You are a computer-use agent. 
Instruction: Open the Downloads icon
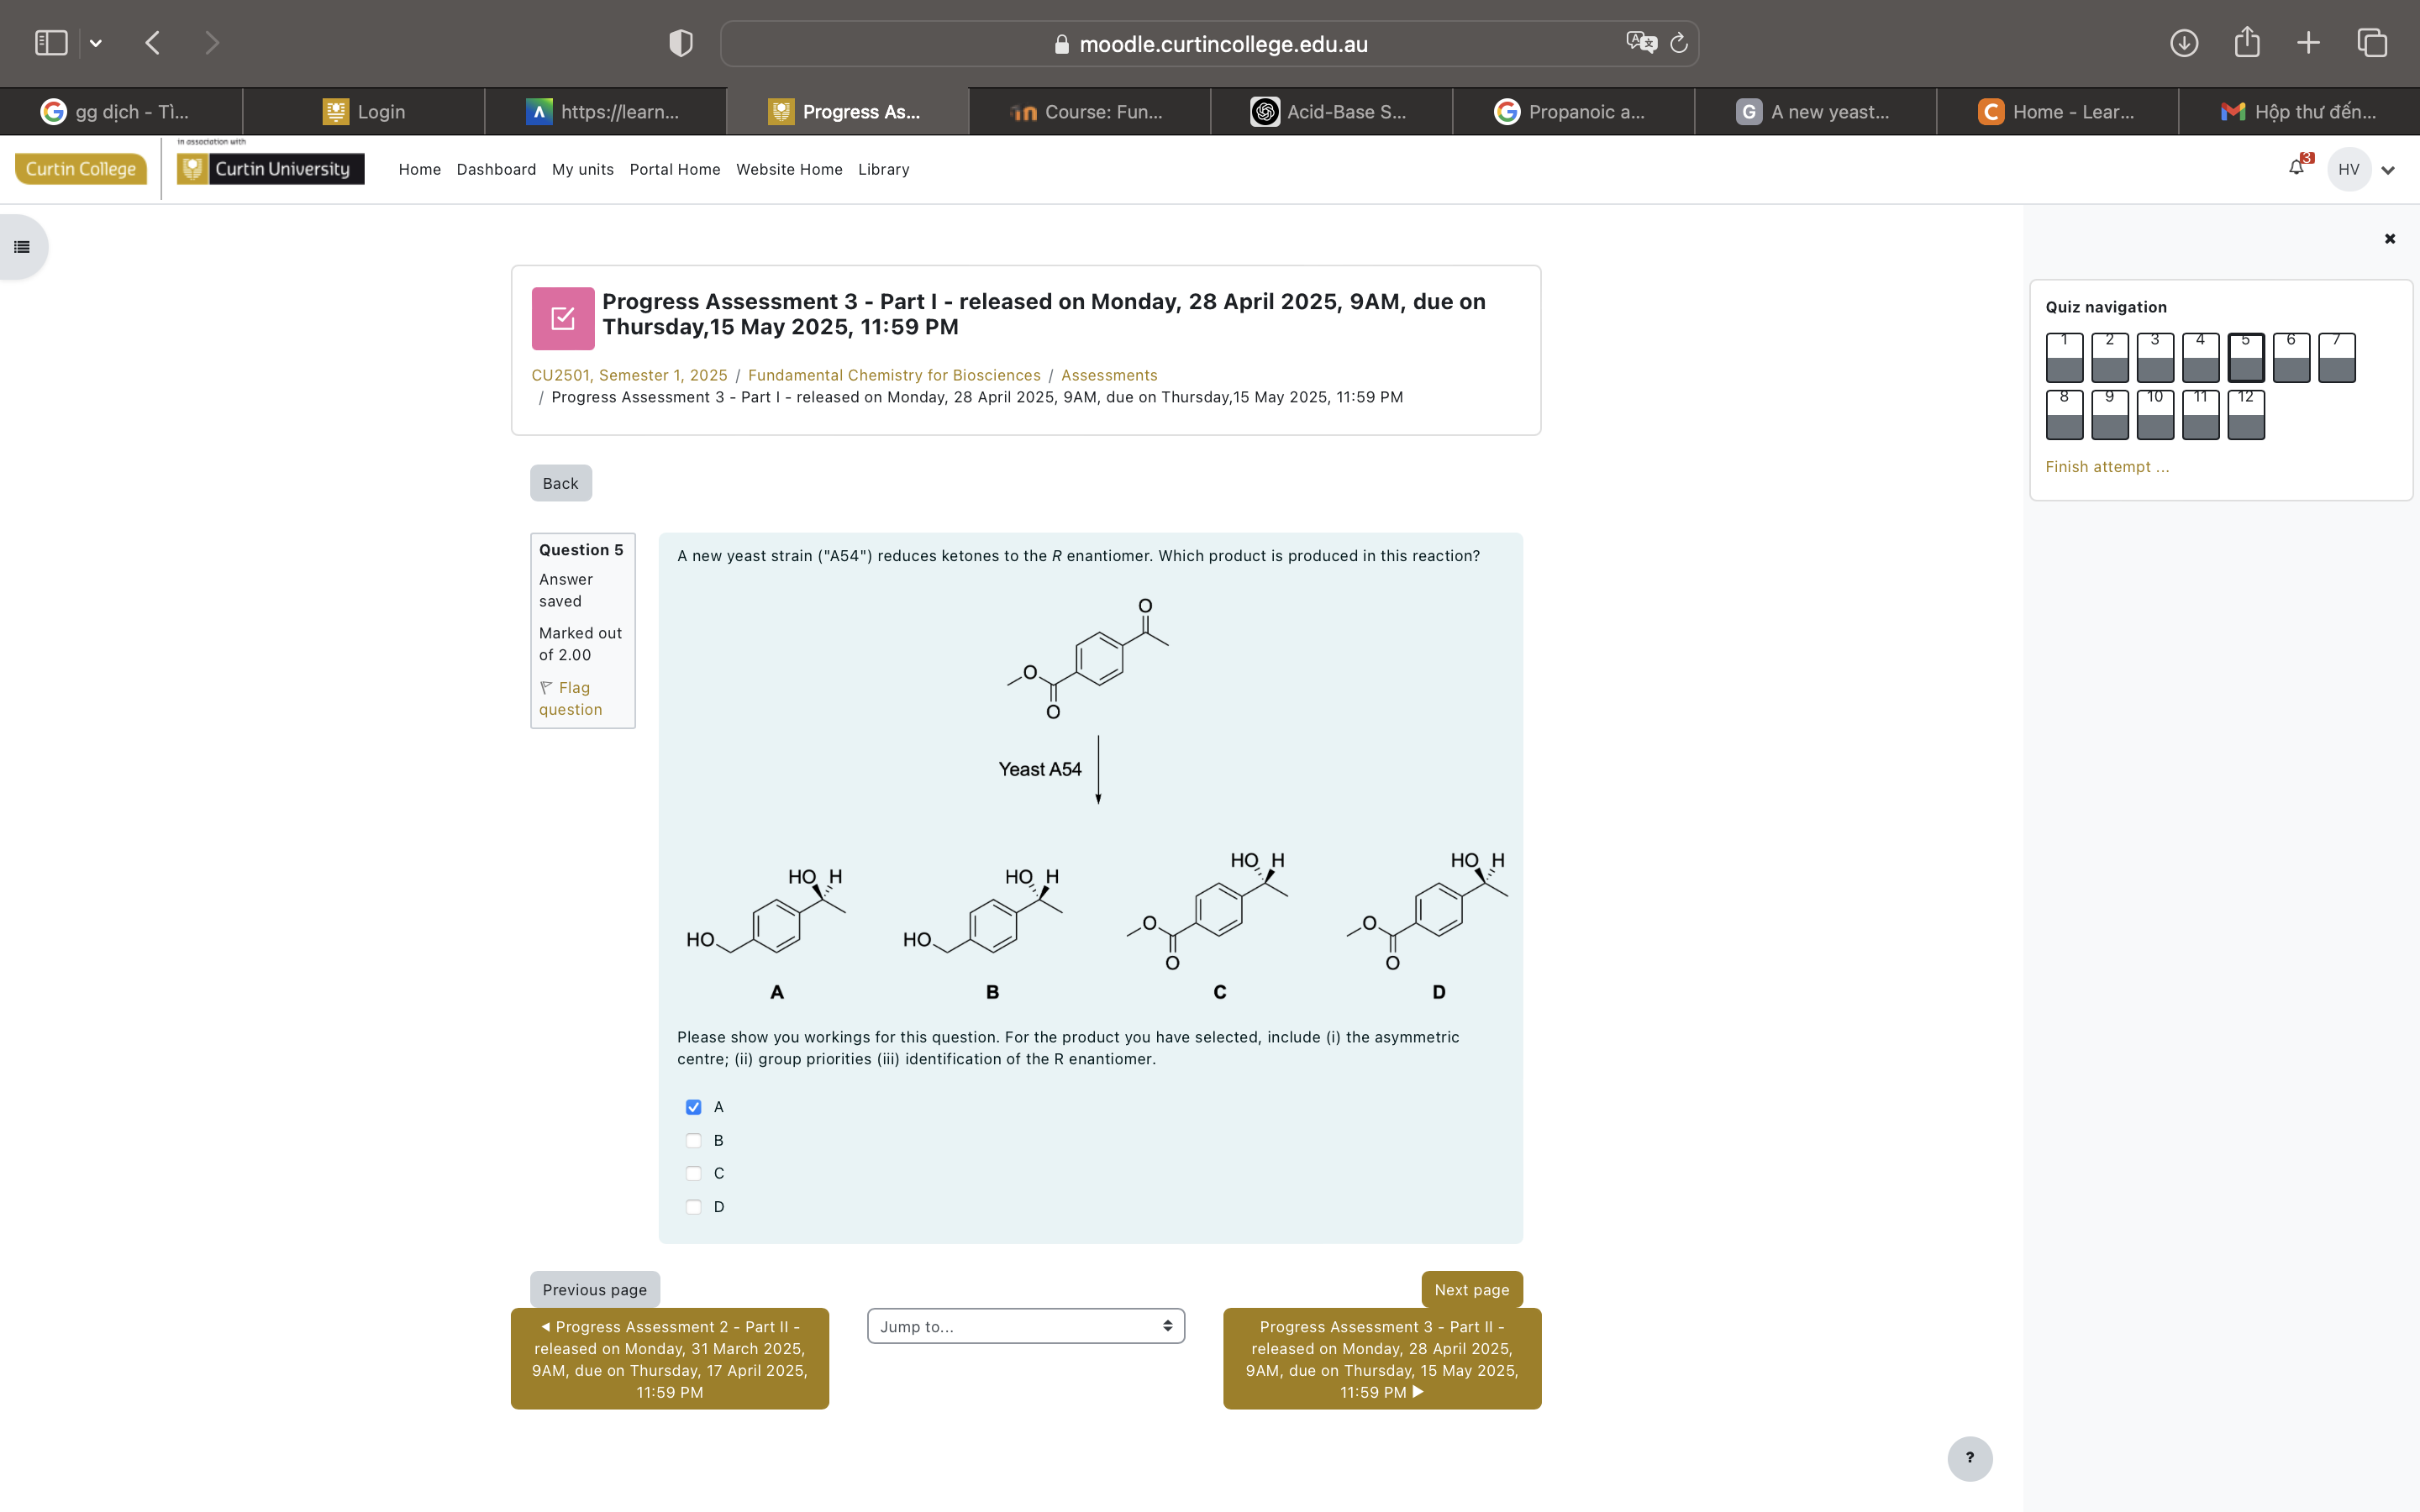tap(2185, 42)
